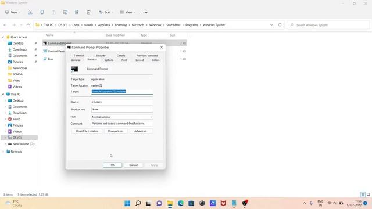The image size is (372, 209).
Task: Open the Sort dropdown menu
Action: pos(106,12)
